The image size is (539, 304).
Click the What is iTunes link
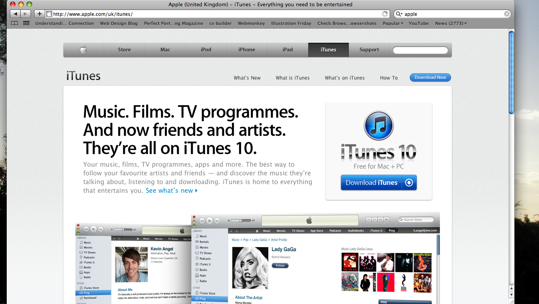click(x=292, y=78)
